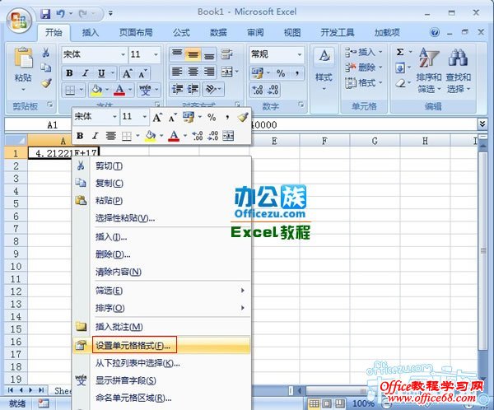The height and width of the screenshot is (410, 494).
Task: Open the number format dropdown in the ribbon
Action: click(x=300, y=54)
